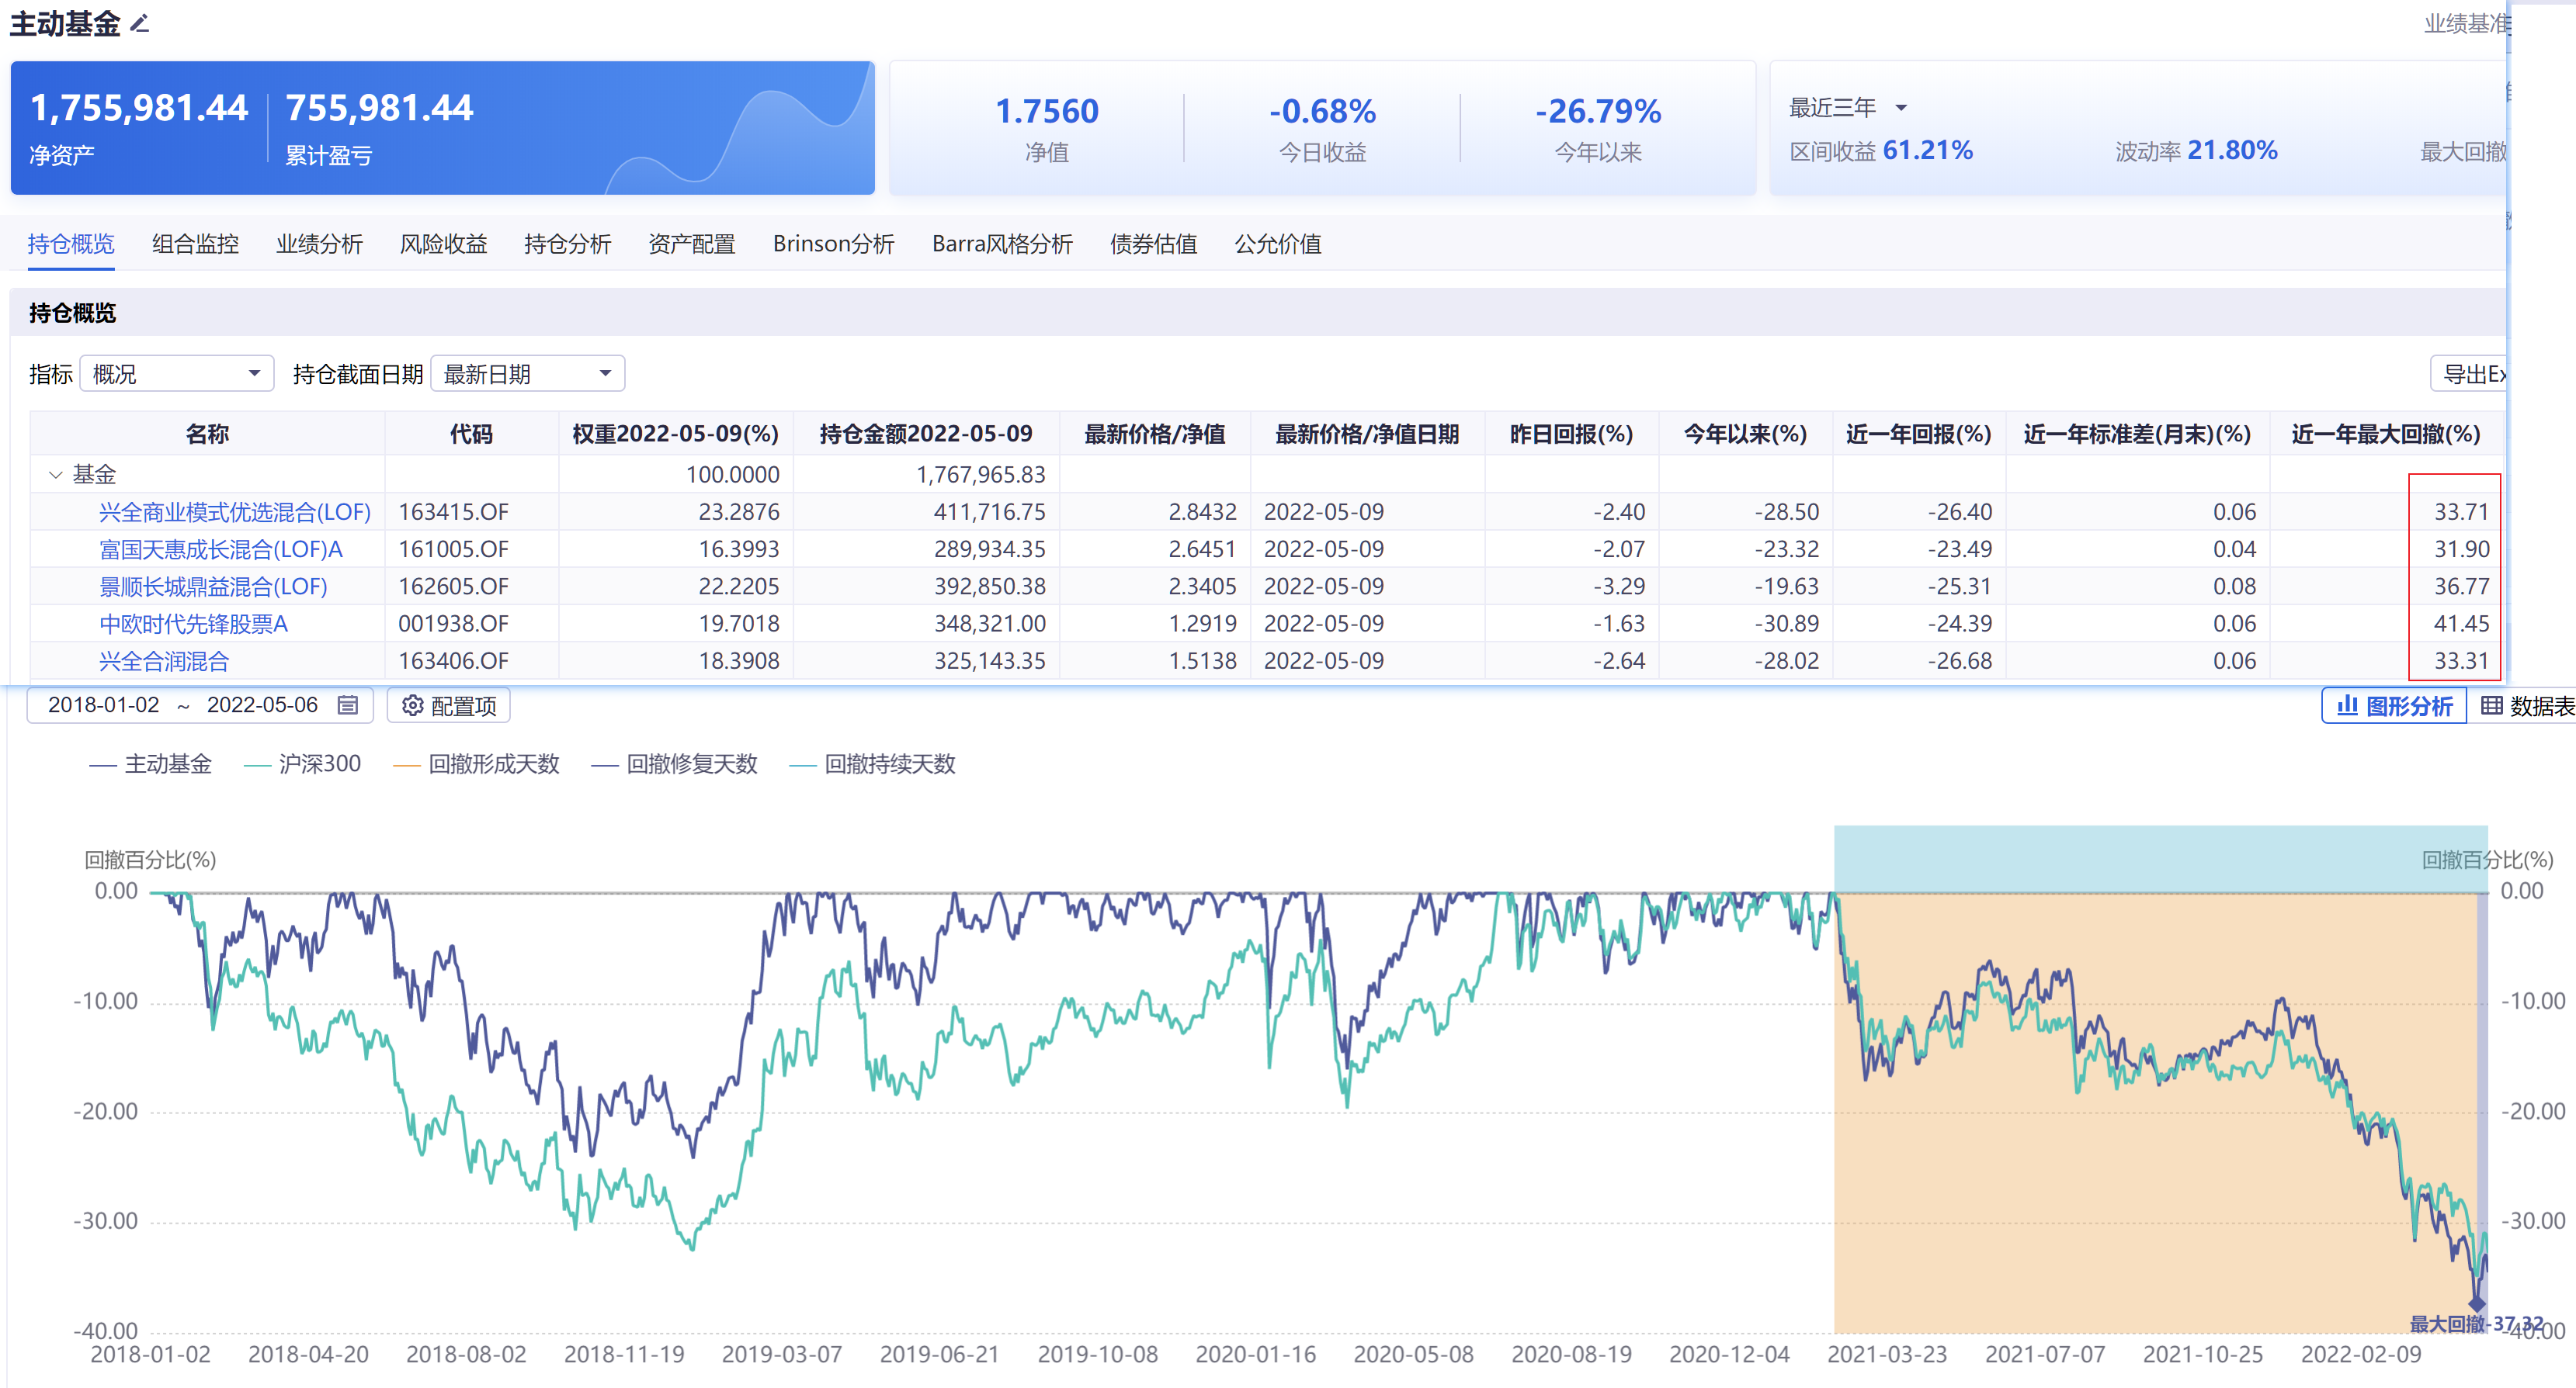2576x1388 pixels.
Task: Collapse the 基金 tree row
Action: [x=56, y=475]
